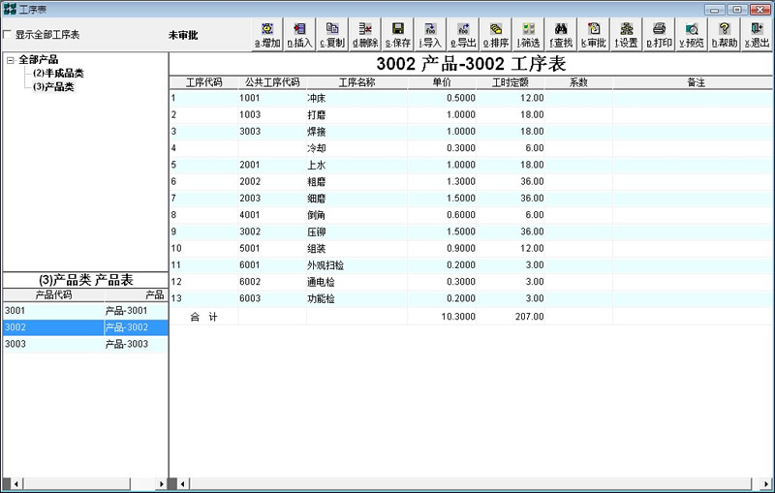Select the 焊接 process name cell
775x493 pixels.
(x=356, y=132)
